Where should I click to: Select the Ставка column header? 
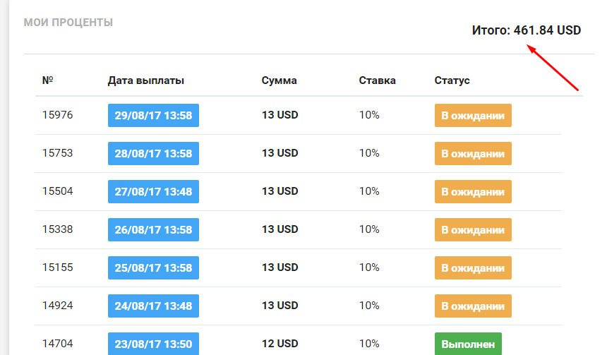[377, 80]
